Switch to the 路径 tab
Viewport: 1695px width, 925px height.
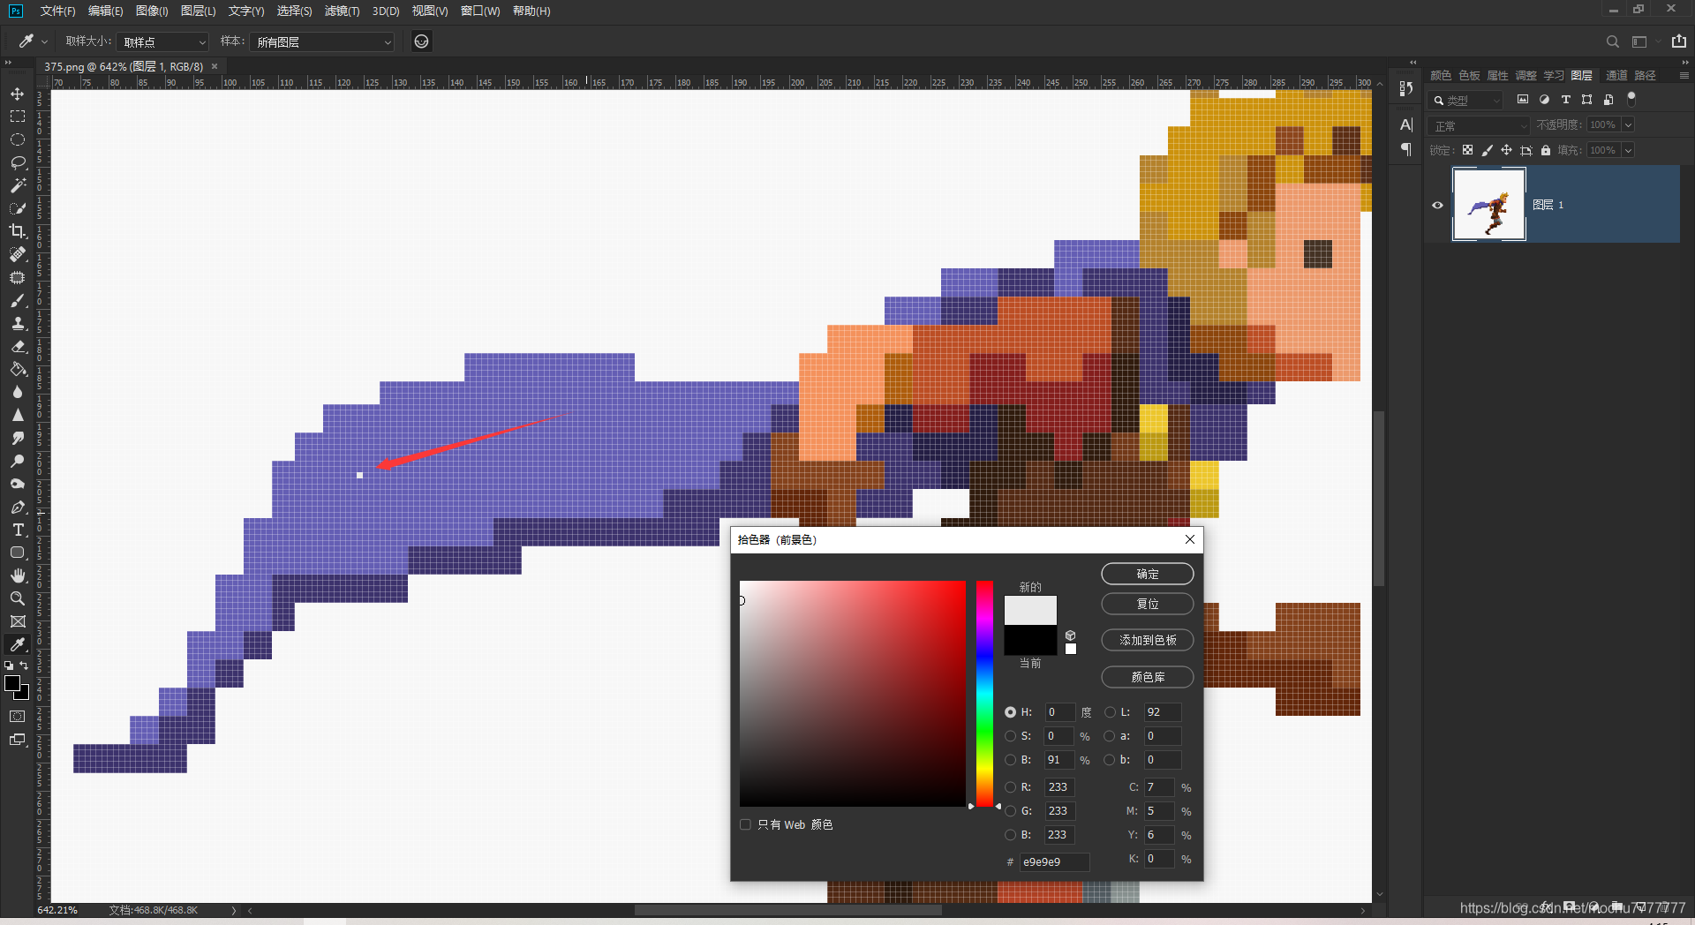pyautogui.click(x=1645, y=76)
